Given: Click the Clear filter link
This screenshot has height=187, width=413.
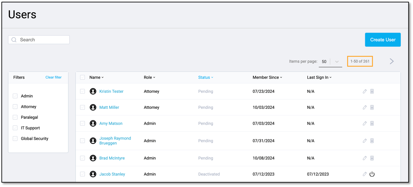Looking at the screenshot, I should [x=53, y=77].
